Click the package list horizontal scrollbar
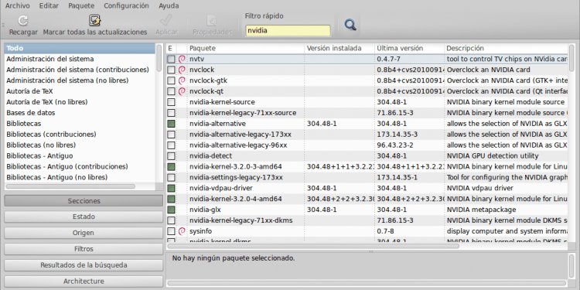This screenshot has width=580, height=290. point(313,246)
